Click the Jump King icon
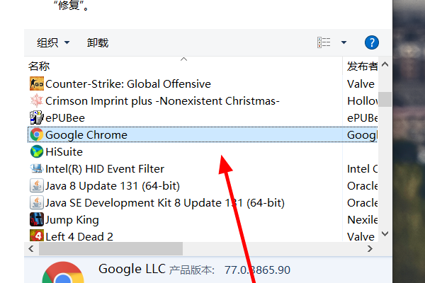The height and width of the screenshot is (283, 425). coord(36,219)
